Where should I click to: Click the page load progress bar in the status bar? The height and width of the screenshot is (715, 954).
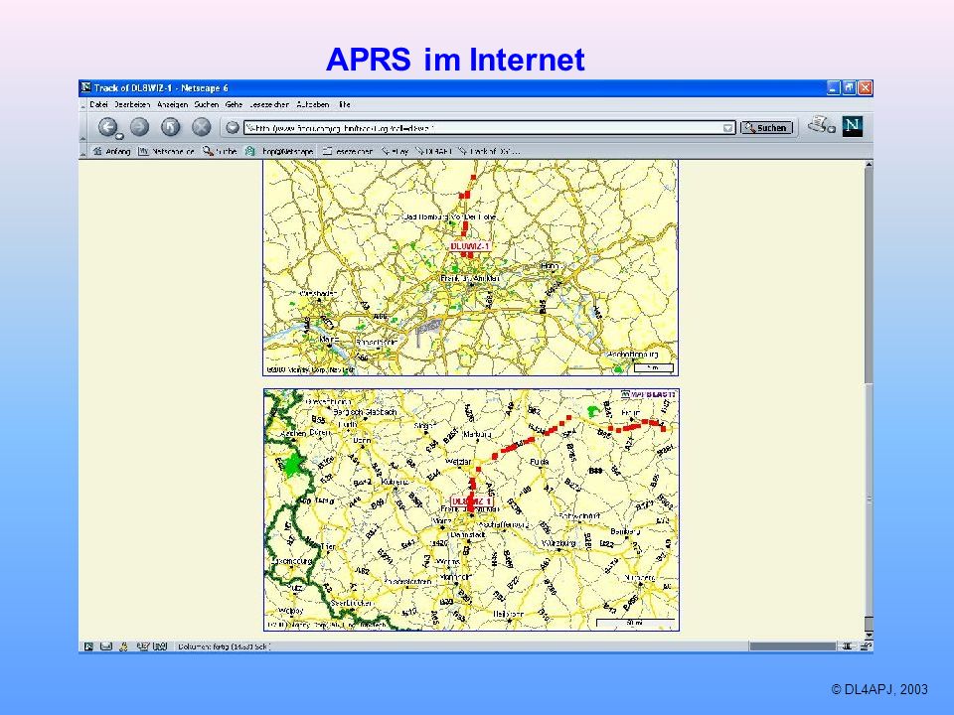click(x=792, y=646)
